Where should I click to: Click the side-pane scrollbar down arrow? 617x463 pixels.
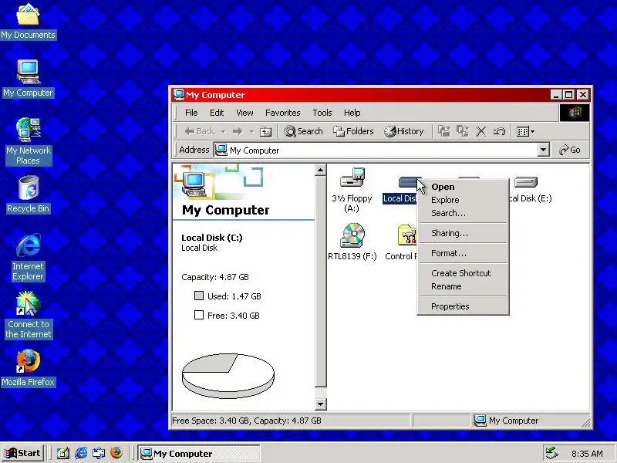coord(320,404)
